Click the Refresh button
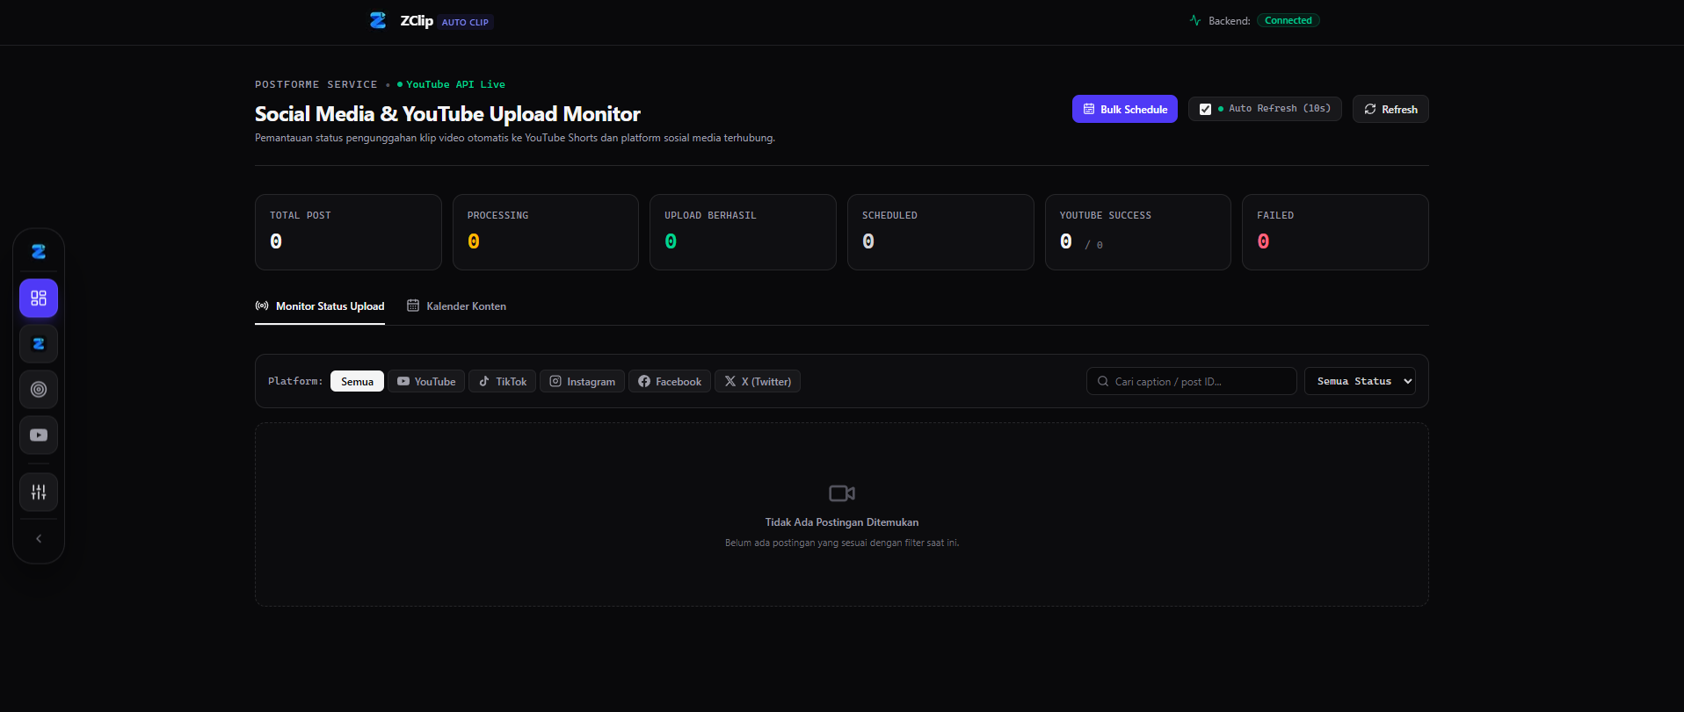The image size is (1684, 712). pos(1390,109)
